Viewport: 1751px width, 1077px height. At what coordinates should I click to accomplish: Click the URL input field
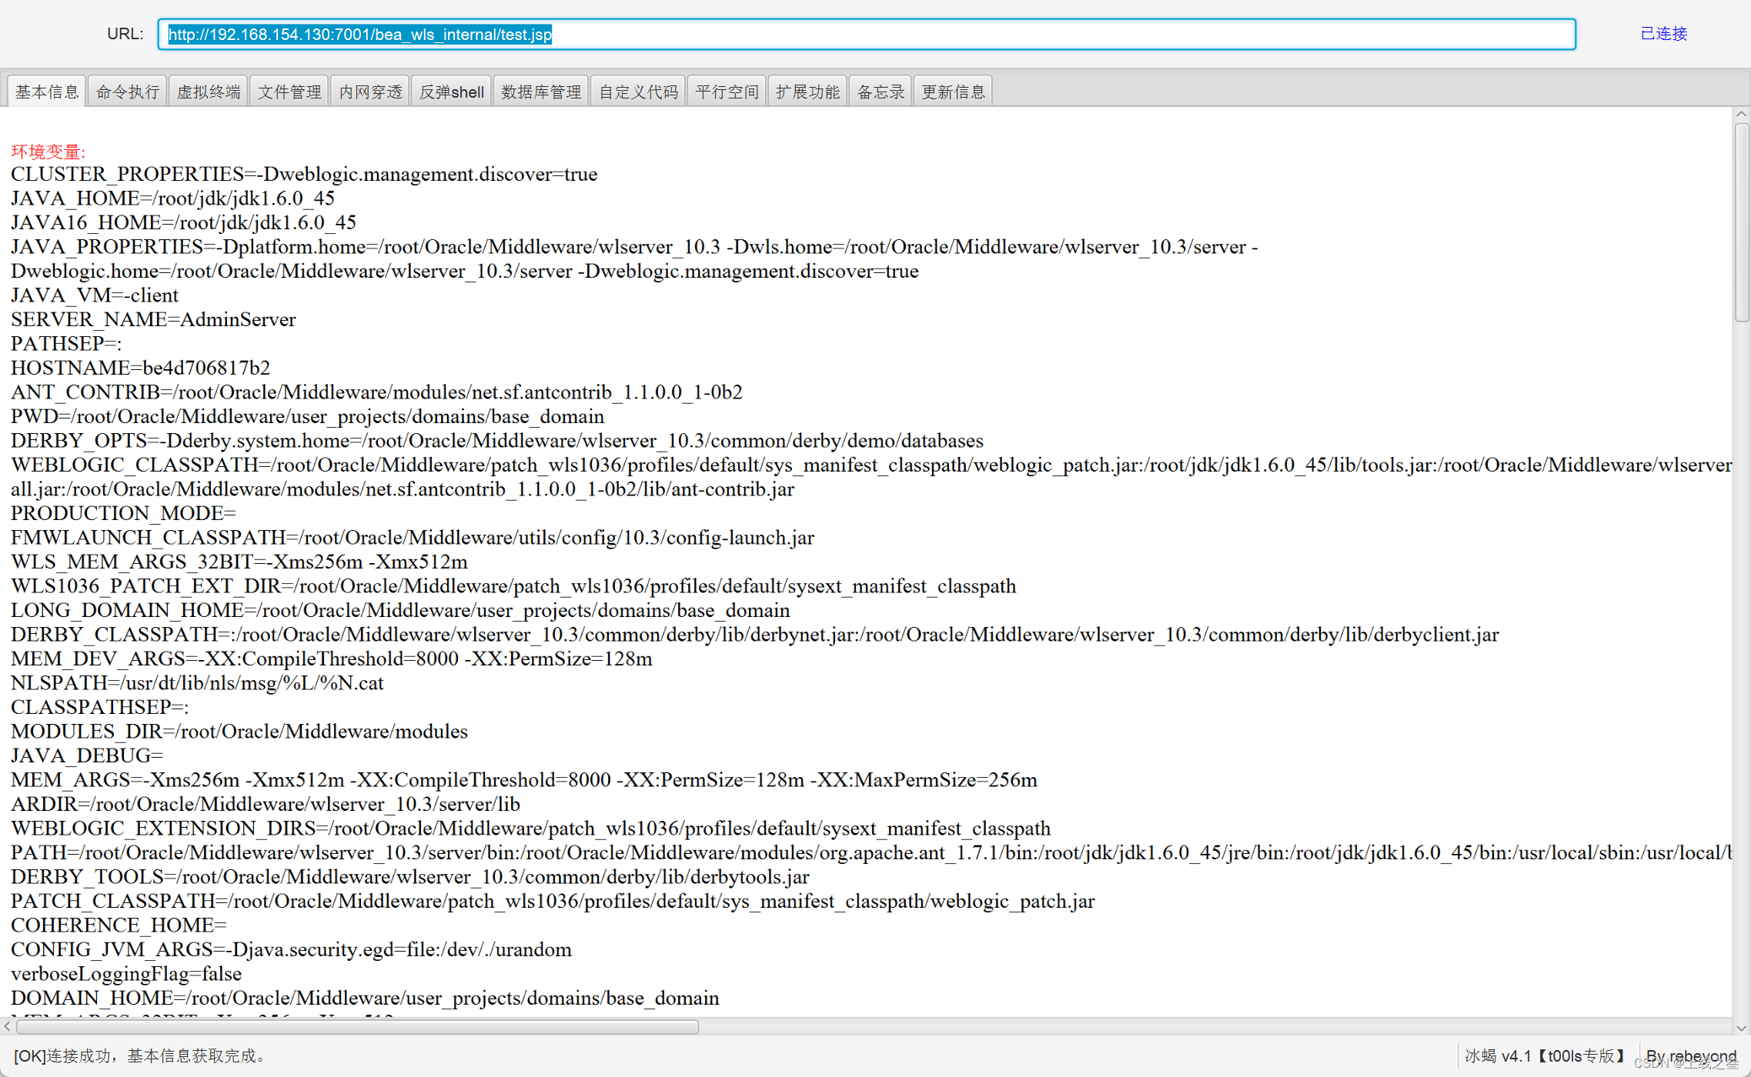point(867,35)
